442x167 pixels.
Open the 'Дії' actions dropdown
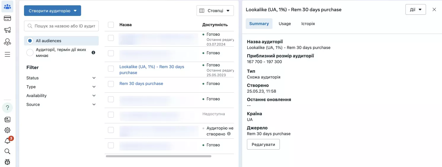click(416, 9)
